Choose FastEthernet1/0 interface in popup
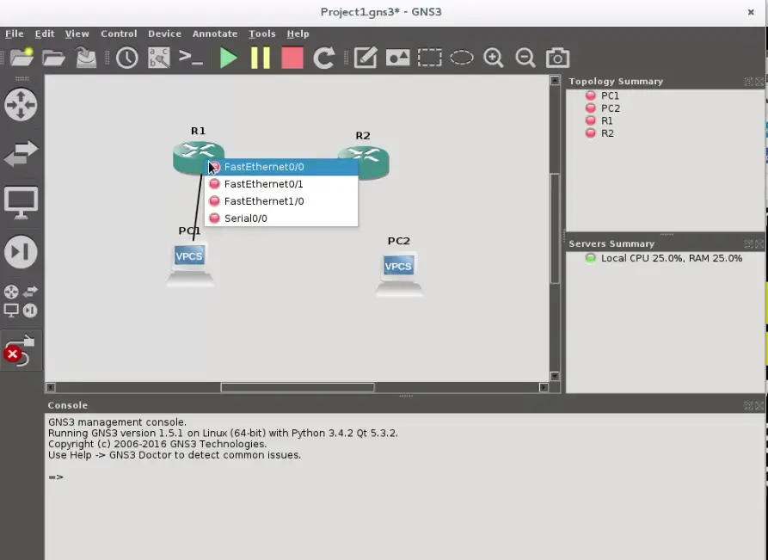The image size is (768, 560). (x=281, y=201)
